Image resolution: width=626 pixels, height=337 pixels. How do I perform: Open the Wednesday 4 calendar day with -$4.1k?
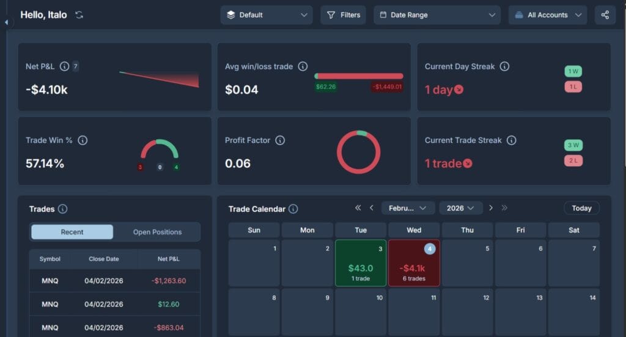(x=414, y=263)
